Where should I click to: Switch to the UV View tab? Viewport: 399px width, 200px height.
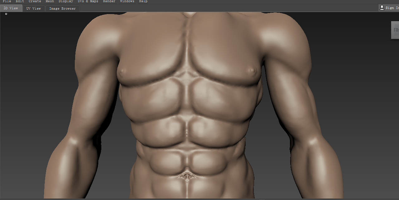[x=34, y=8]
